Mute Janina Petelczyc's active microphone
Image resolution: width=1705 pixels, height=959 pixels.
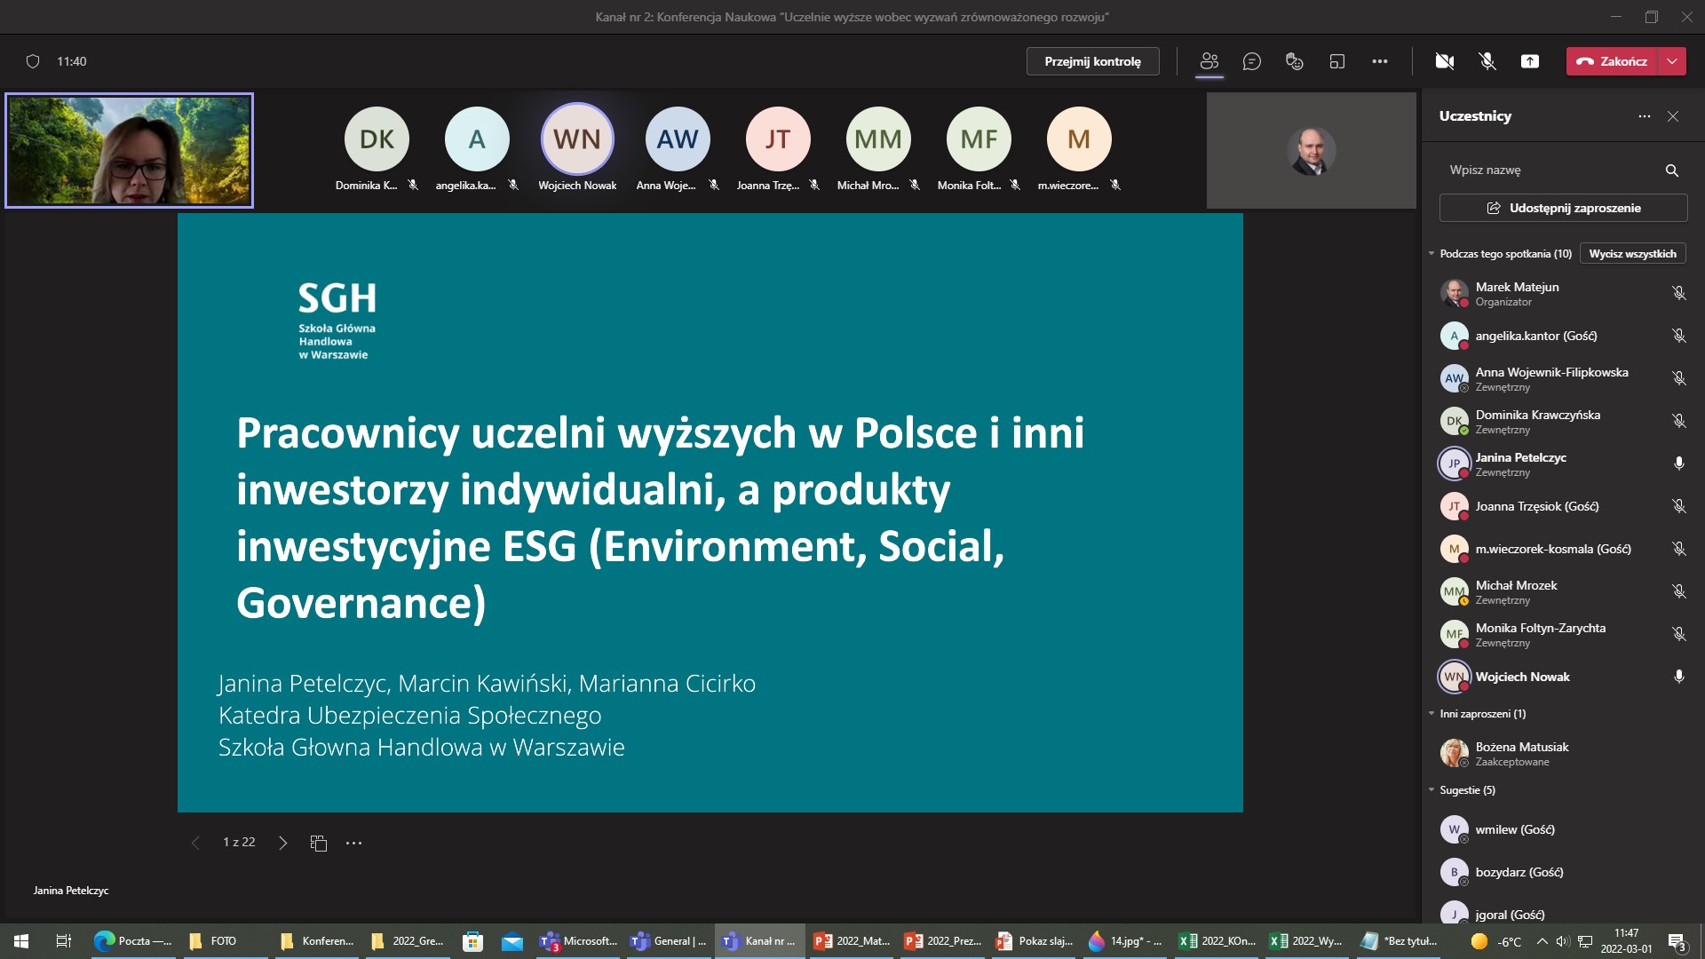click(1678, 464)
